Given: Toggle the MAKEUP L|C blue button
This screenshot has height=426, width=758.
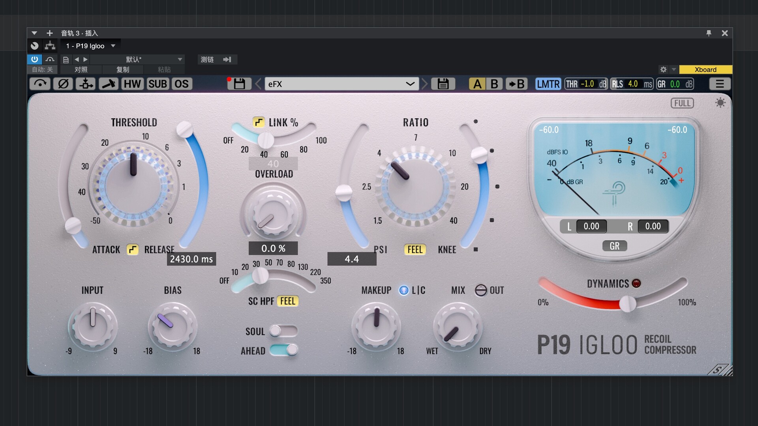Looking at the screenshot, I should click(x=404, y=290).
